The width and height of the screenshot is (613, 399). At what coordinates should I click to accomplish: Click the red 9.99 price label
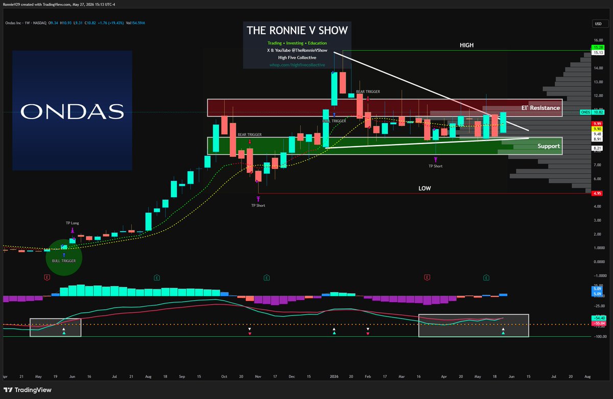(597, 124)
